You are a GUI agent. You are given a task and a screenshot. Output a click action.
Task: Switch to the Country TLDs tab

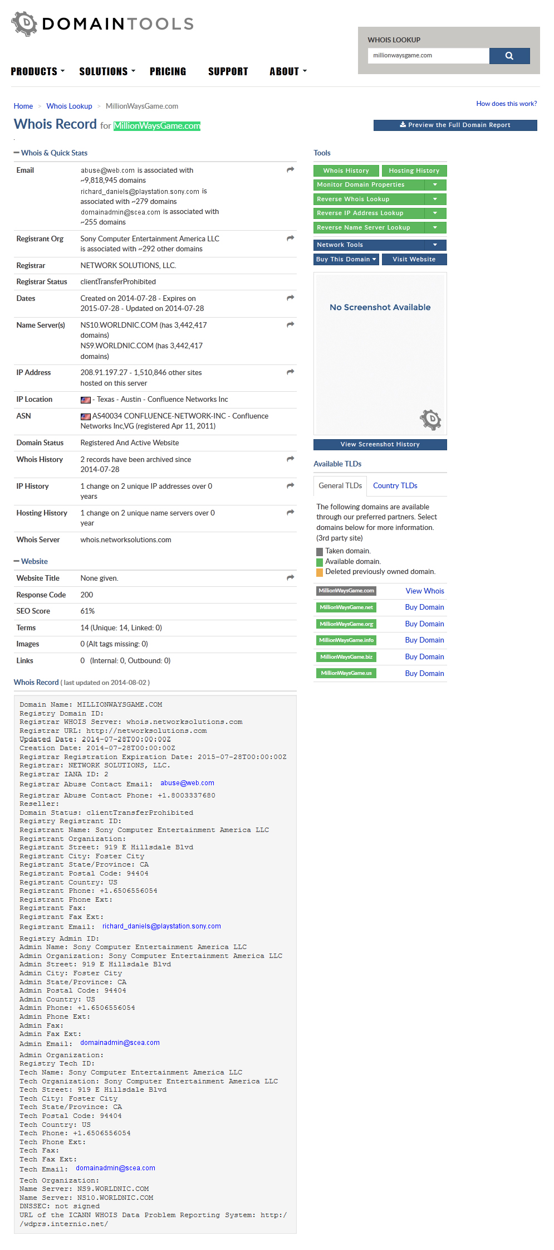tap(395, 486)
